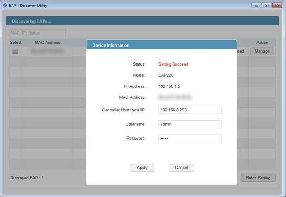Click the "Device Information" dialog title
The height and width of the screenshot is (197, 286).
[111, 45]
